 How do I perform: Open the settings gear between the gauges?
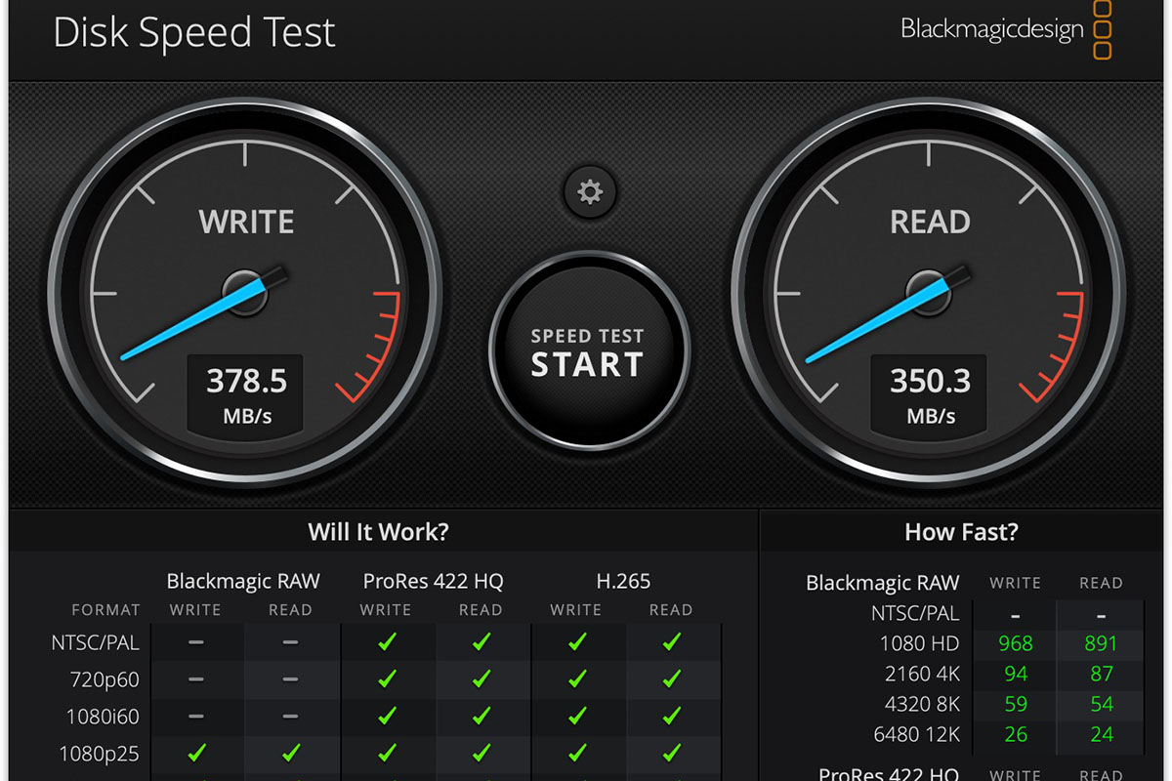[x=590, y=191]
